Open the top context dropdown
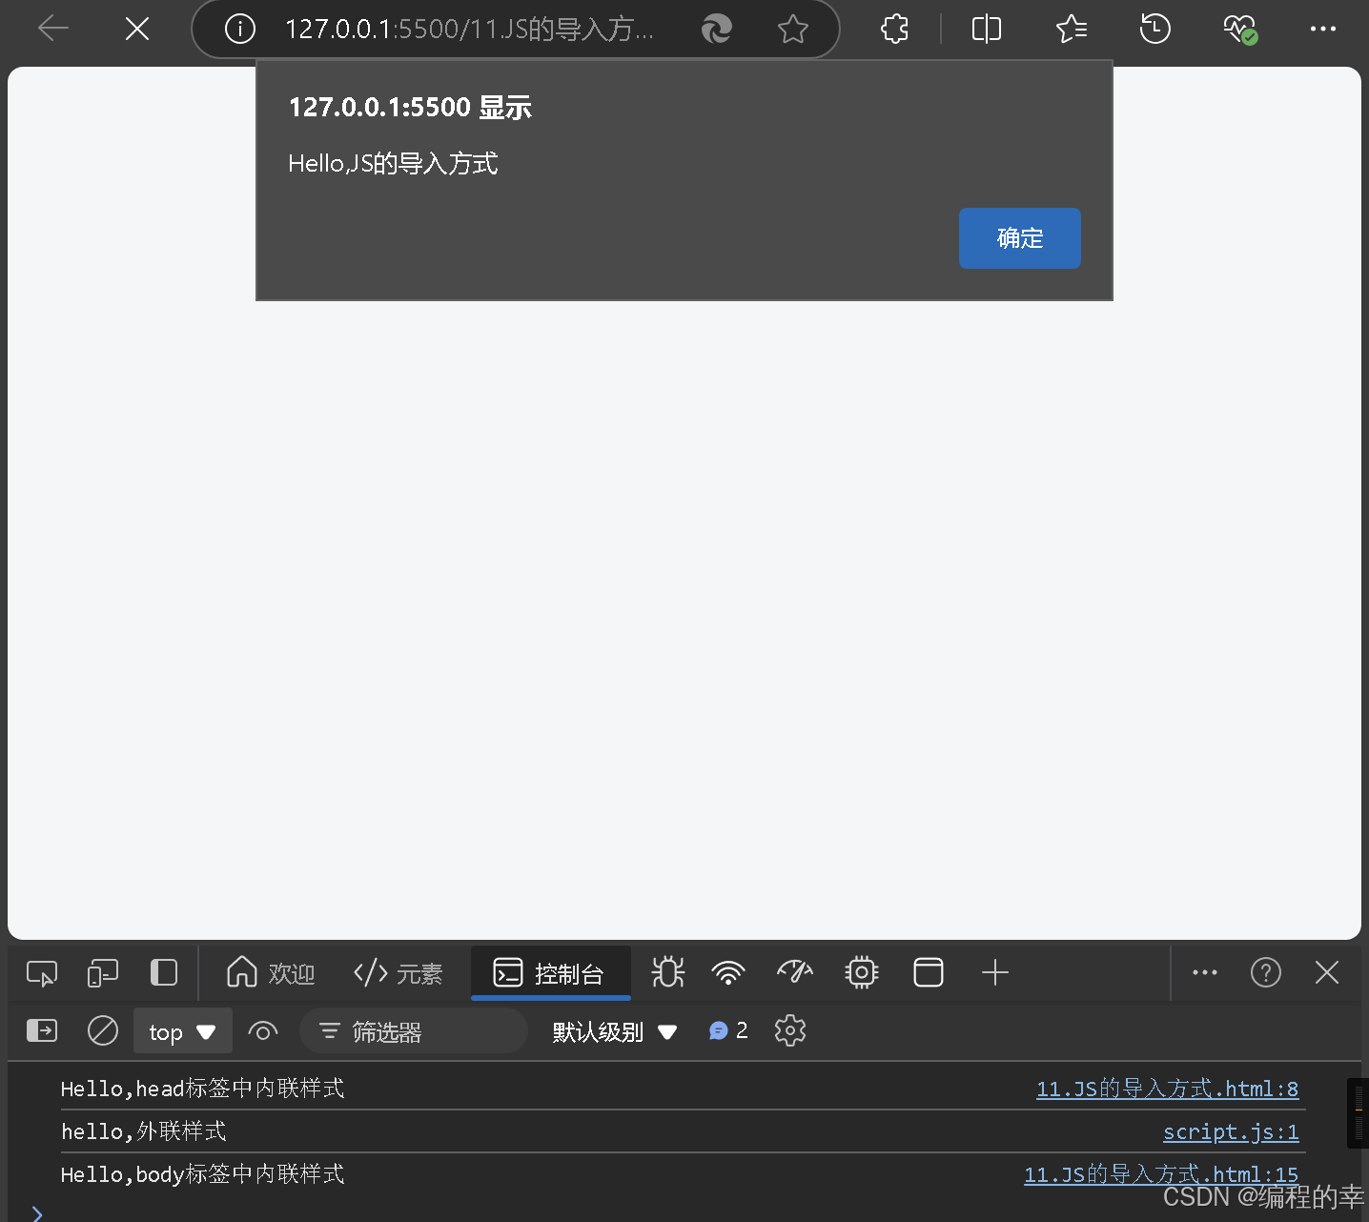Screen dimensions: 1369x1222 (x=182, y=1031)
